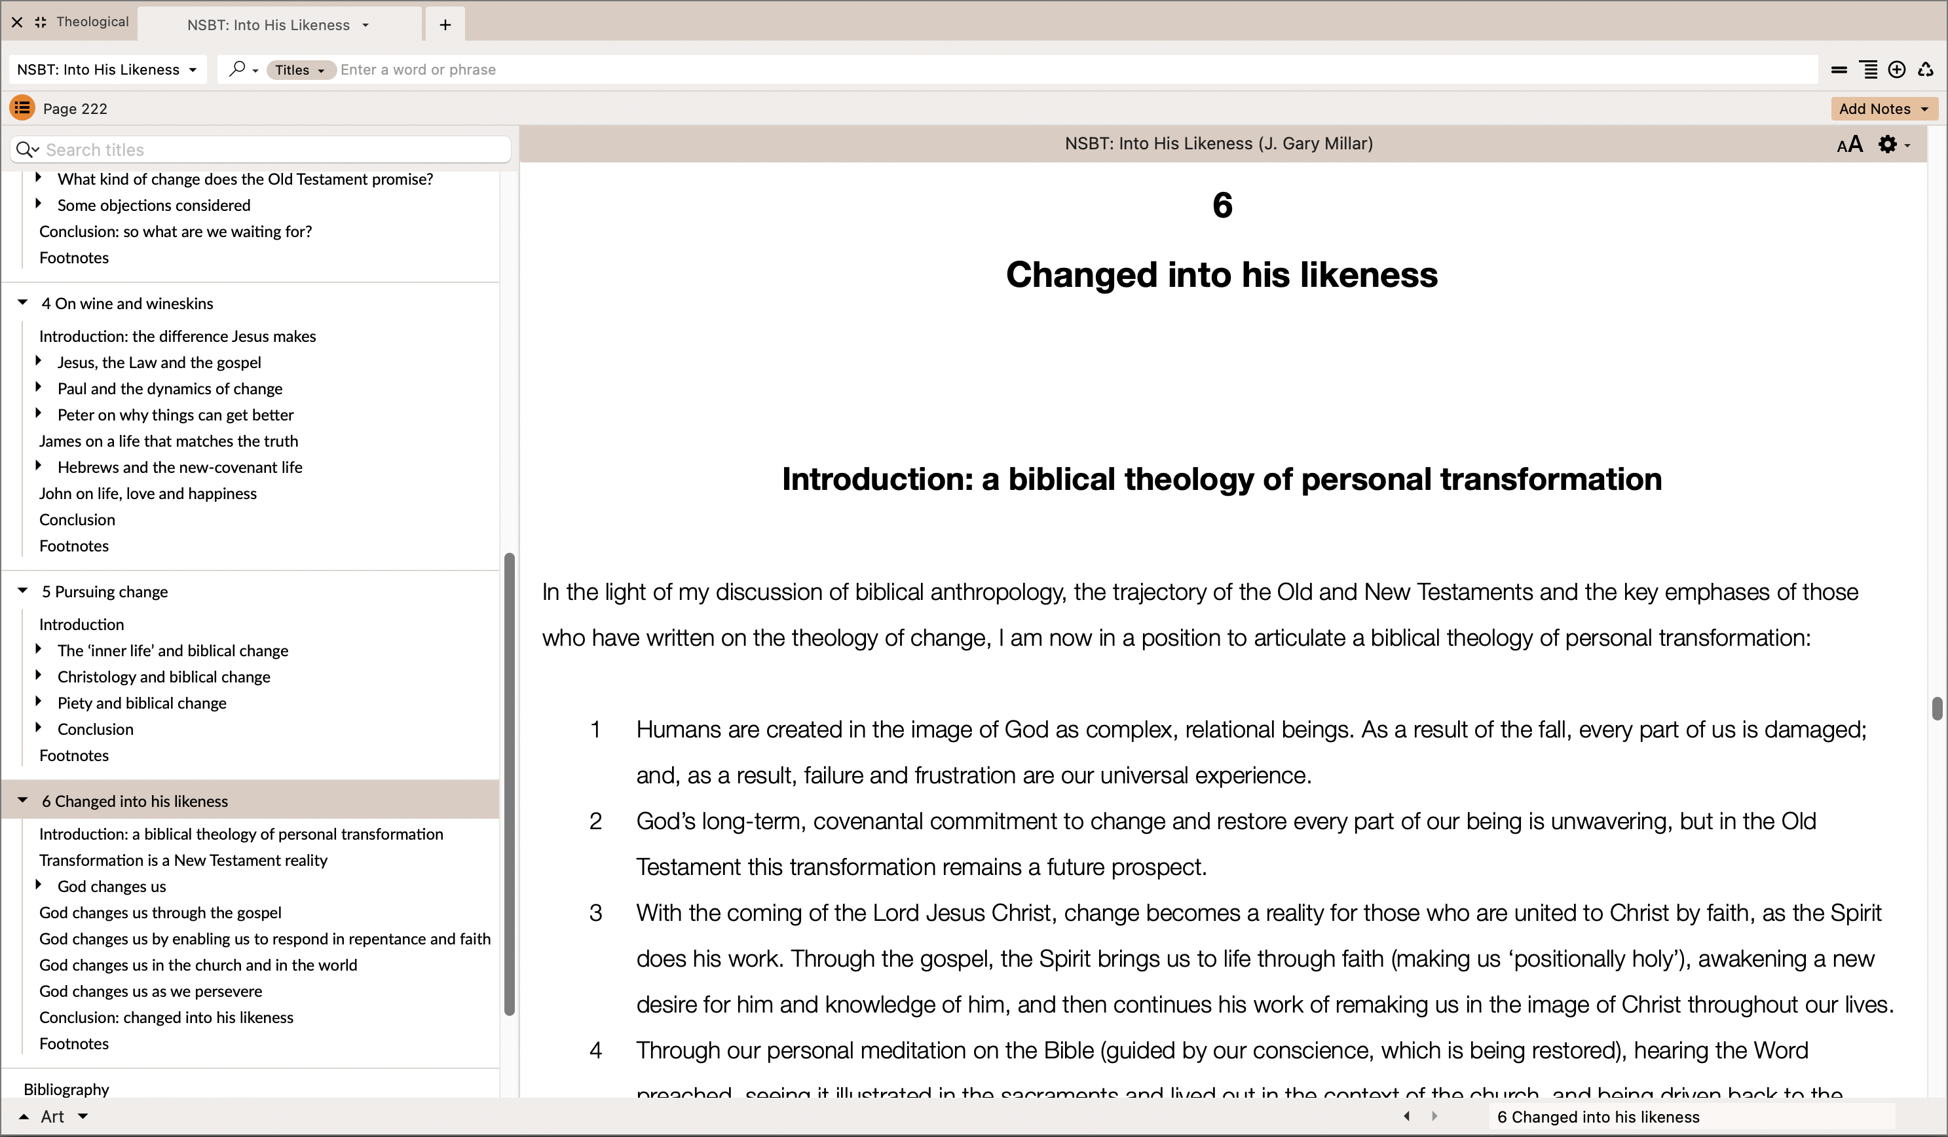1948x1137 pixels.
Task: Click the Search titles magnifier icon
Action: tap(26, 149)
